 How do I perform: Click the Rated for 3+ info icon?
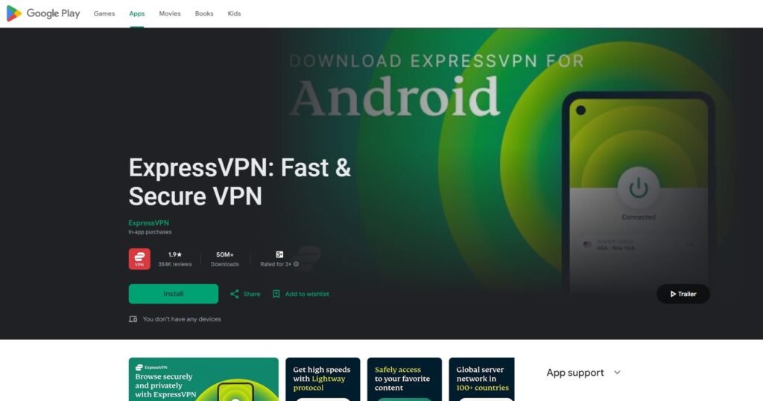pos(297,264)
